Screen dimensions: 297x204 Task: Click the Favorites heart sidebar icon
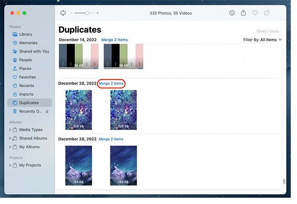point(15,77)
